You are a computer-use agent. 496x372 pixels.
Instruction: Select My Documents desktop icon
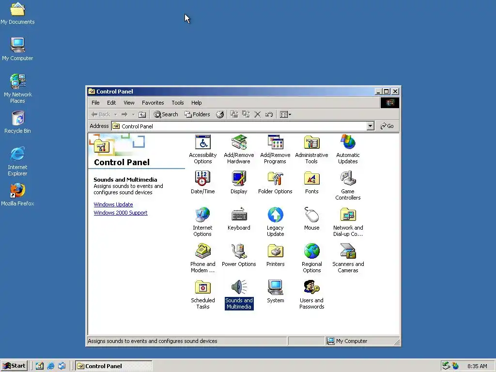pos(17,13)
